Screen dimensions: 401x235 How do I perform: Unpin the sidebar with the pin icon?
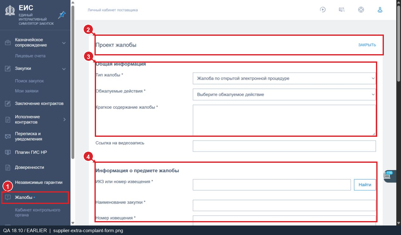click(62, 15)
